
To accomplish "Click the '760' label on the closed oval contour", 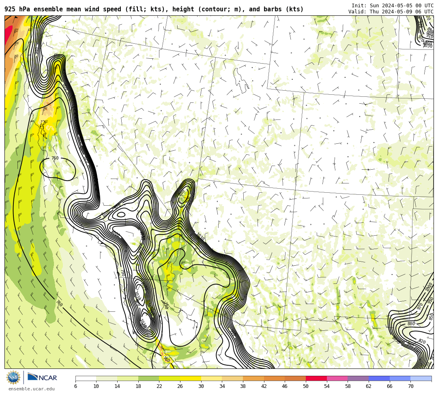I will point(55,158).
